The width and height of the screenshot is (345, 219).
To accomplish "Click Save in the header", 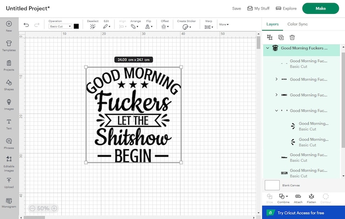I will (236, 8).
